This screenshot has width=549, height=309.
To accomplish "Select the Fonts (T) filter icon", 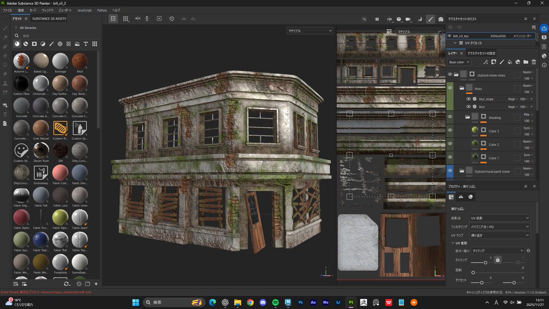I will click(86, 44).
